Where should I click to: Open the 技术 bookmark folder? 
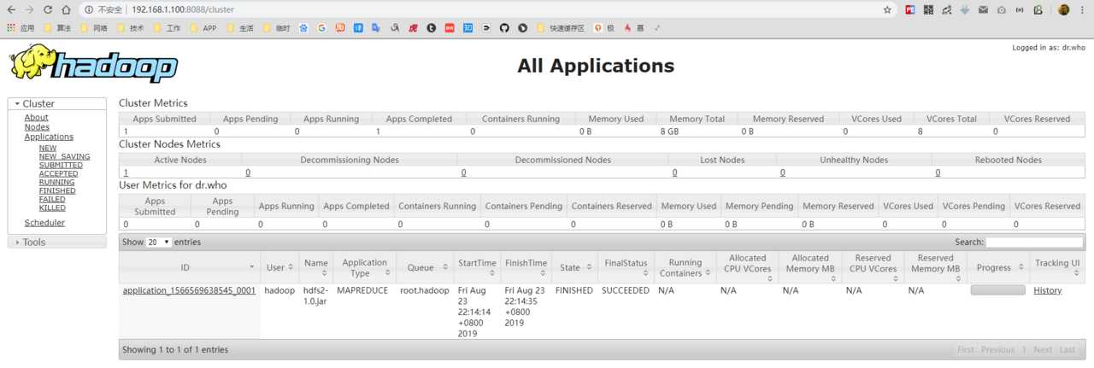(x=130, y=28)
